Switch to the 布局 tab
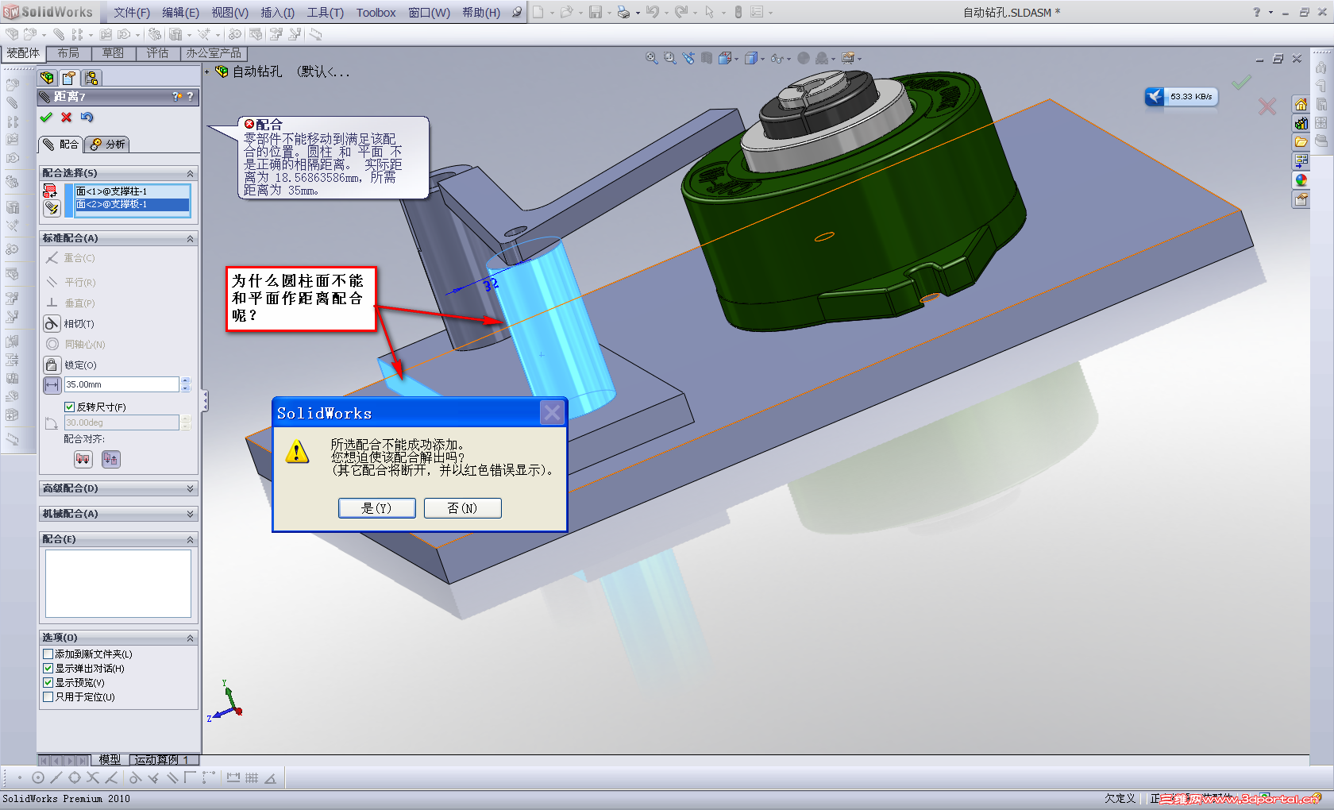Viewport: 1334px width, 810px height. point(68,53)
